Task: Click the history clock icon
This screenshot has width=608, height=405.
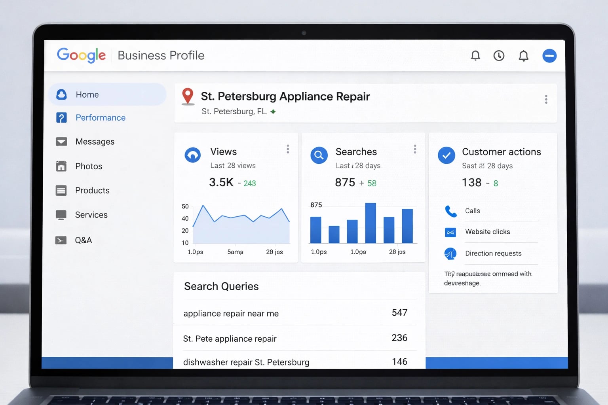Action: tap(499, 55)
